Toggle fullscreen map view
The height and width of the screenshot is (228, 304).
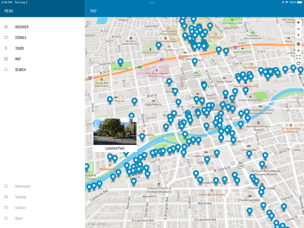point(299,57)
